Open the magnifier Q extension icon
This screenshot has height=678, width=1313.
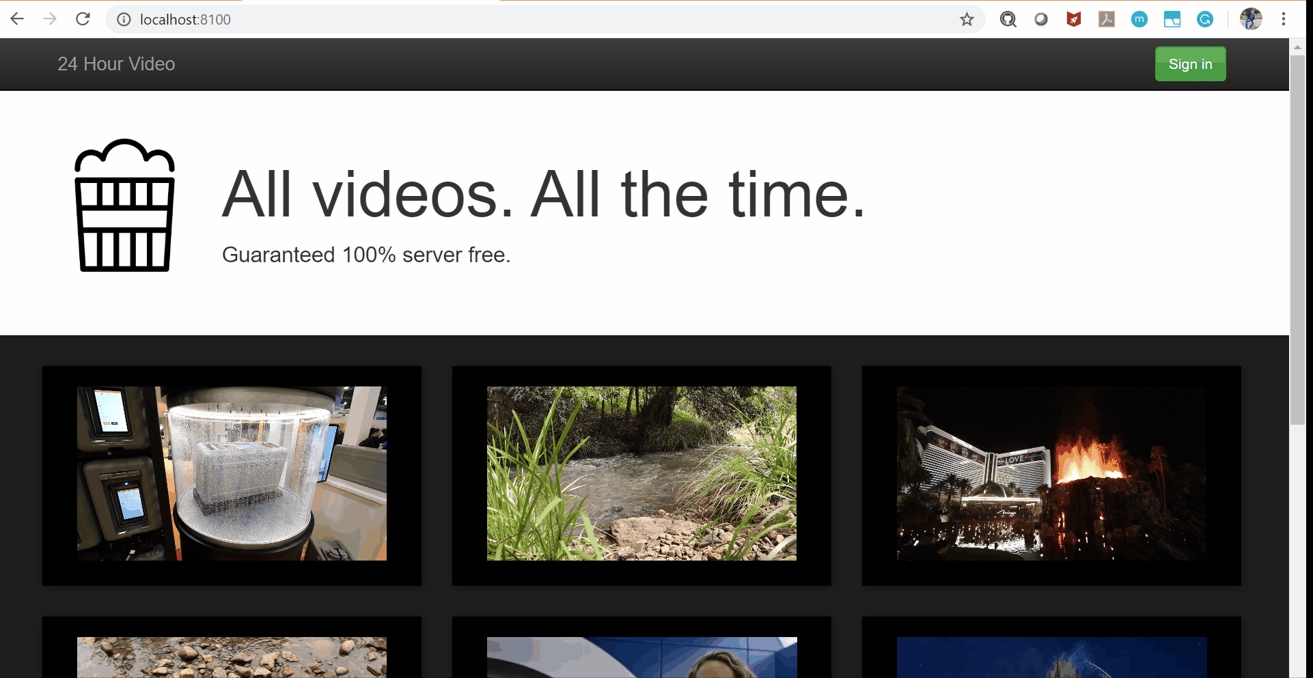pos(1008,20)
